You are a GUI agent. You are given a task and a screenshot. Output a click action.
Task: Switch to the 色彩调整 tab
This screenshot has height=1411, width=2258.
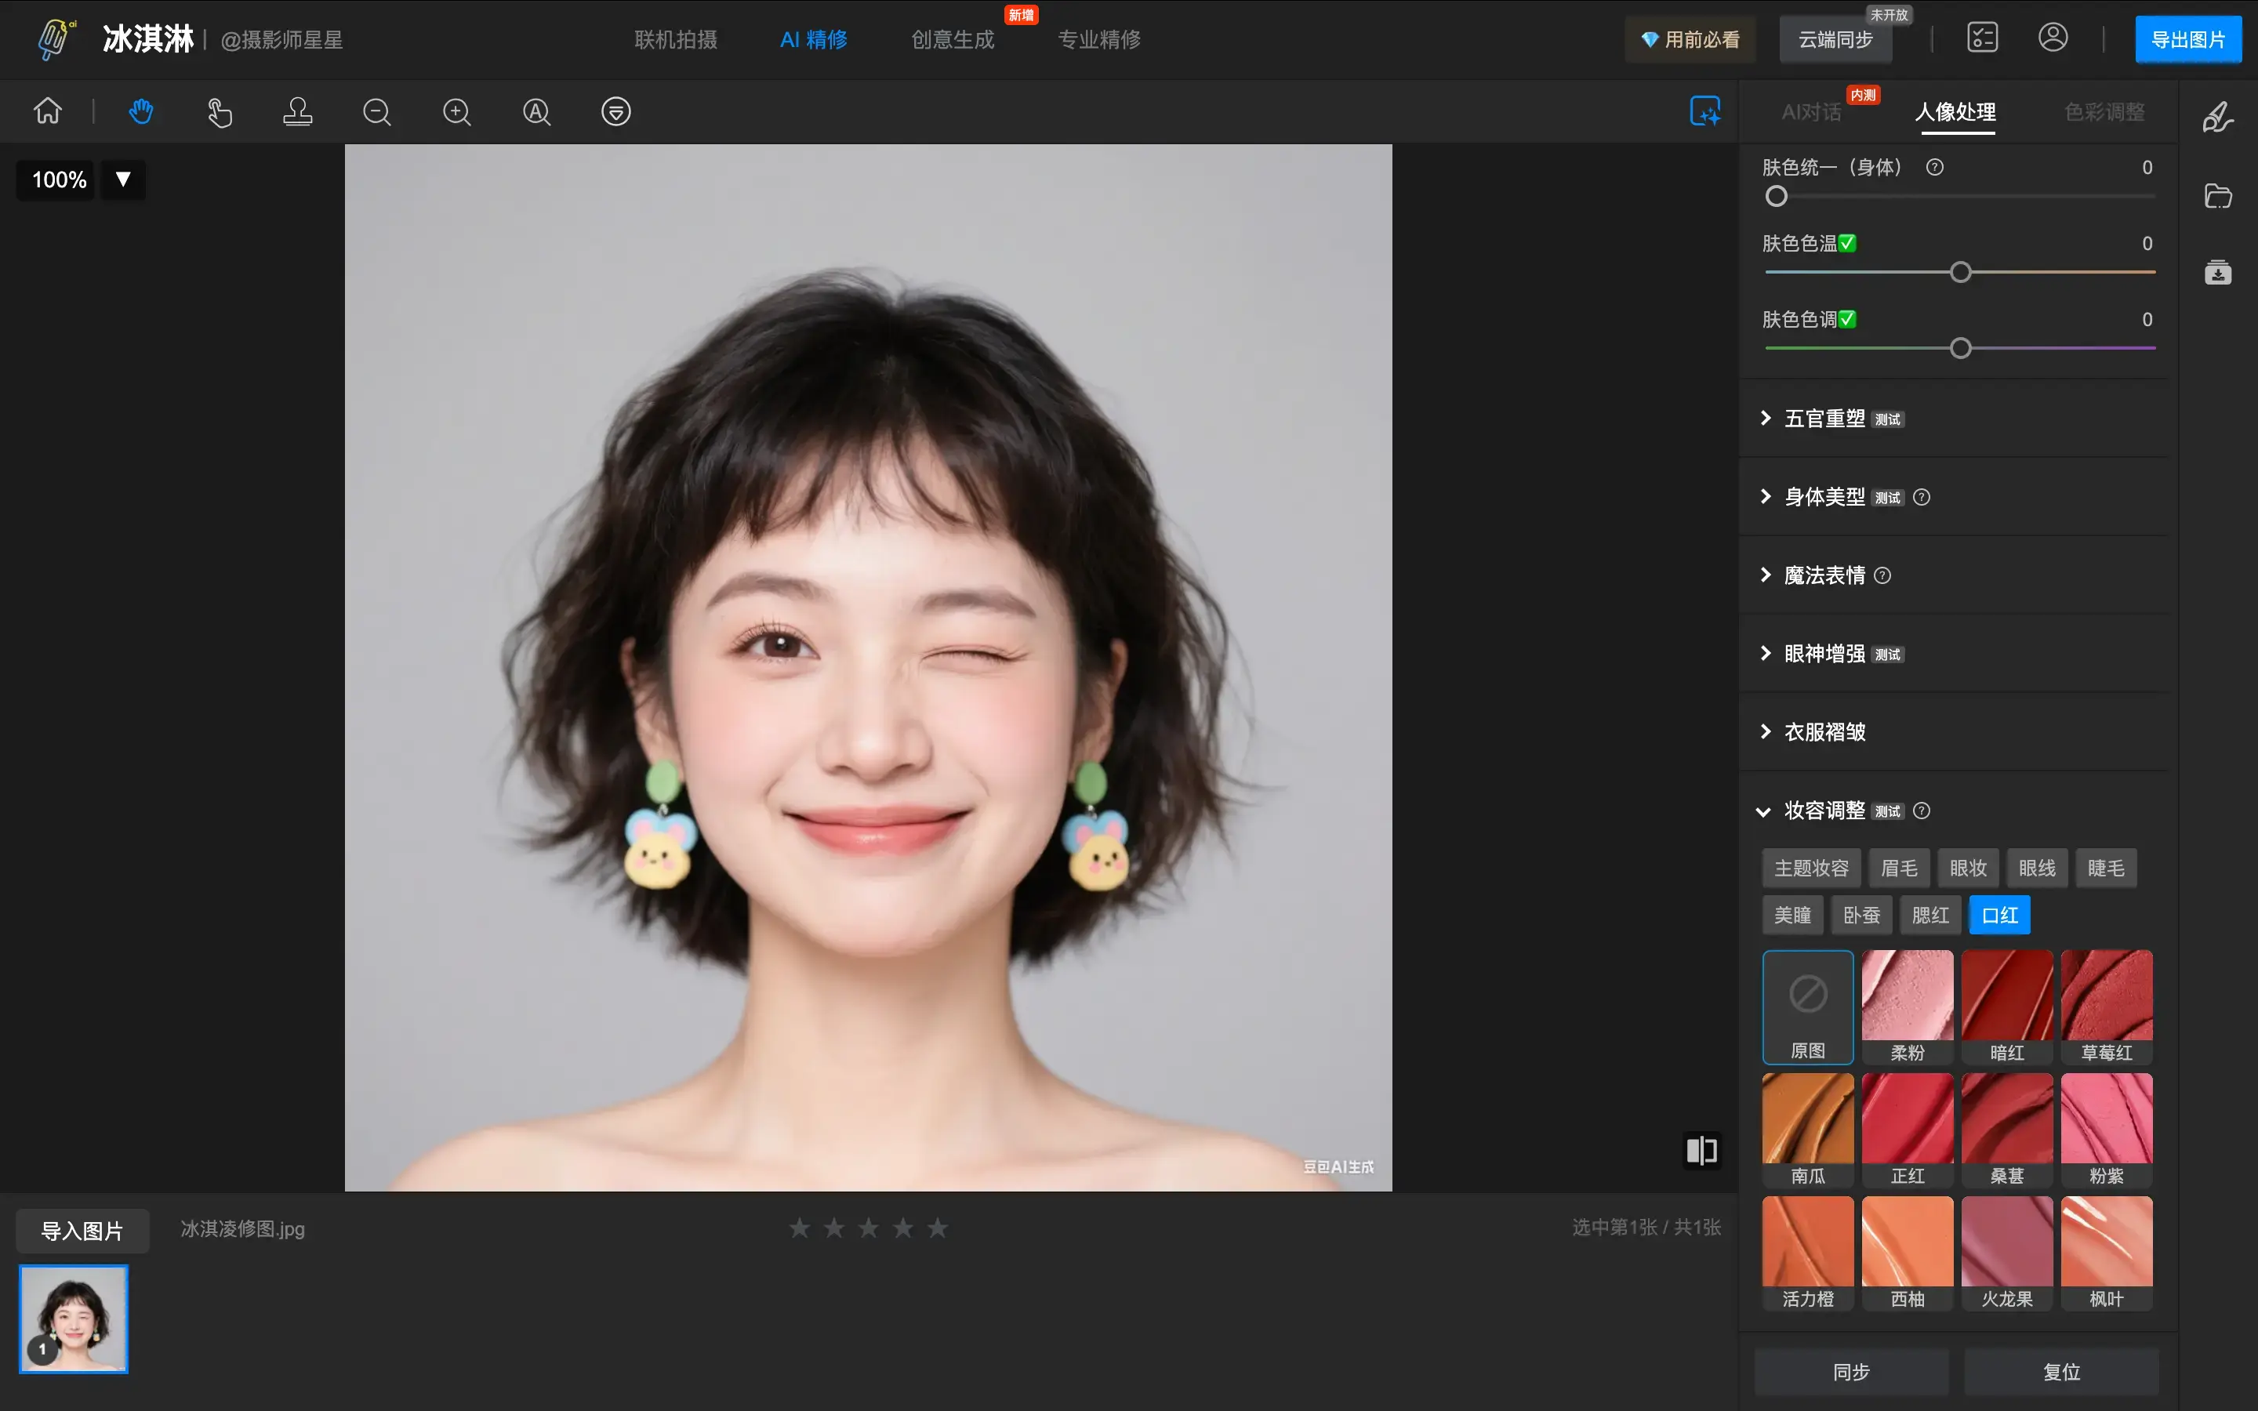coord(2104,111)
